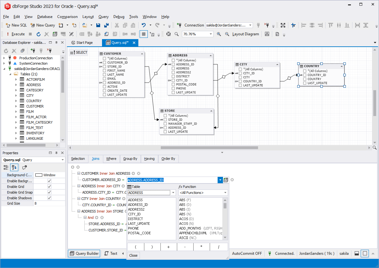Screen dimensions: 379x268
Task: Close the join condition editor with Close
Action: tap(133, 255)
